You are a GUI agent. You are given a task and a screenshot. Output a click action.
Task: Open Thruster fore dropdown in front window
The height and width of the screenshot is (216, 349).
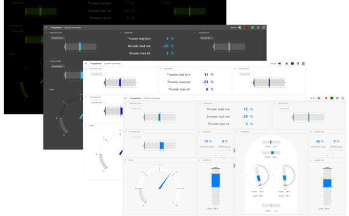pos(136,109)
